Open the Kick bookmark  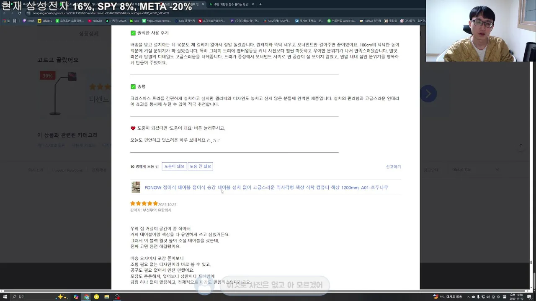pos(135,20)
